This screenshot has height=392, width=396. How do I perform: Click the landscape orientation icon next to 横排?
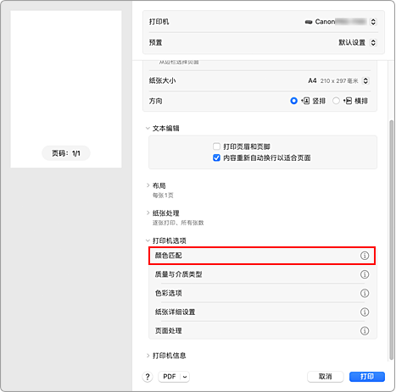[348, 101]
